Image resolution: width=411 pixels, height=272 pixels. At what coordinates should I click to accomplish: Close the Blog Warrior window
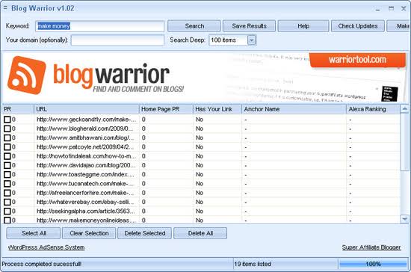click(x=404, y=8)
